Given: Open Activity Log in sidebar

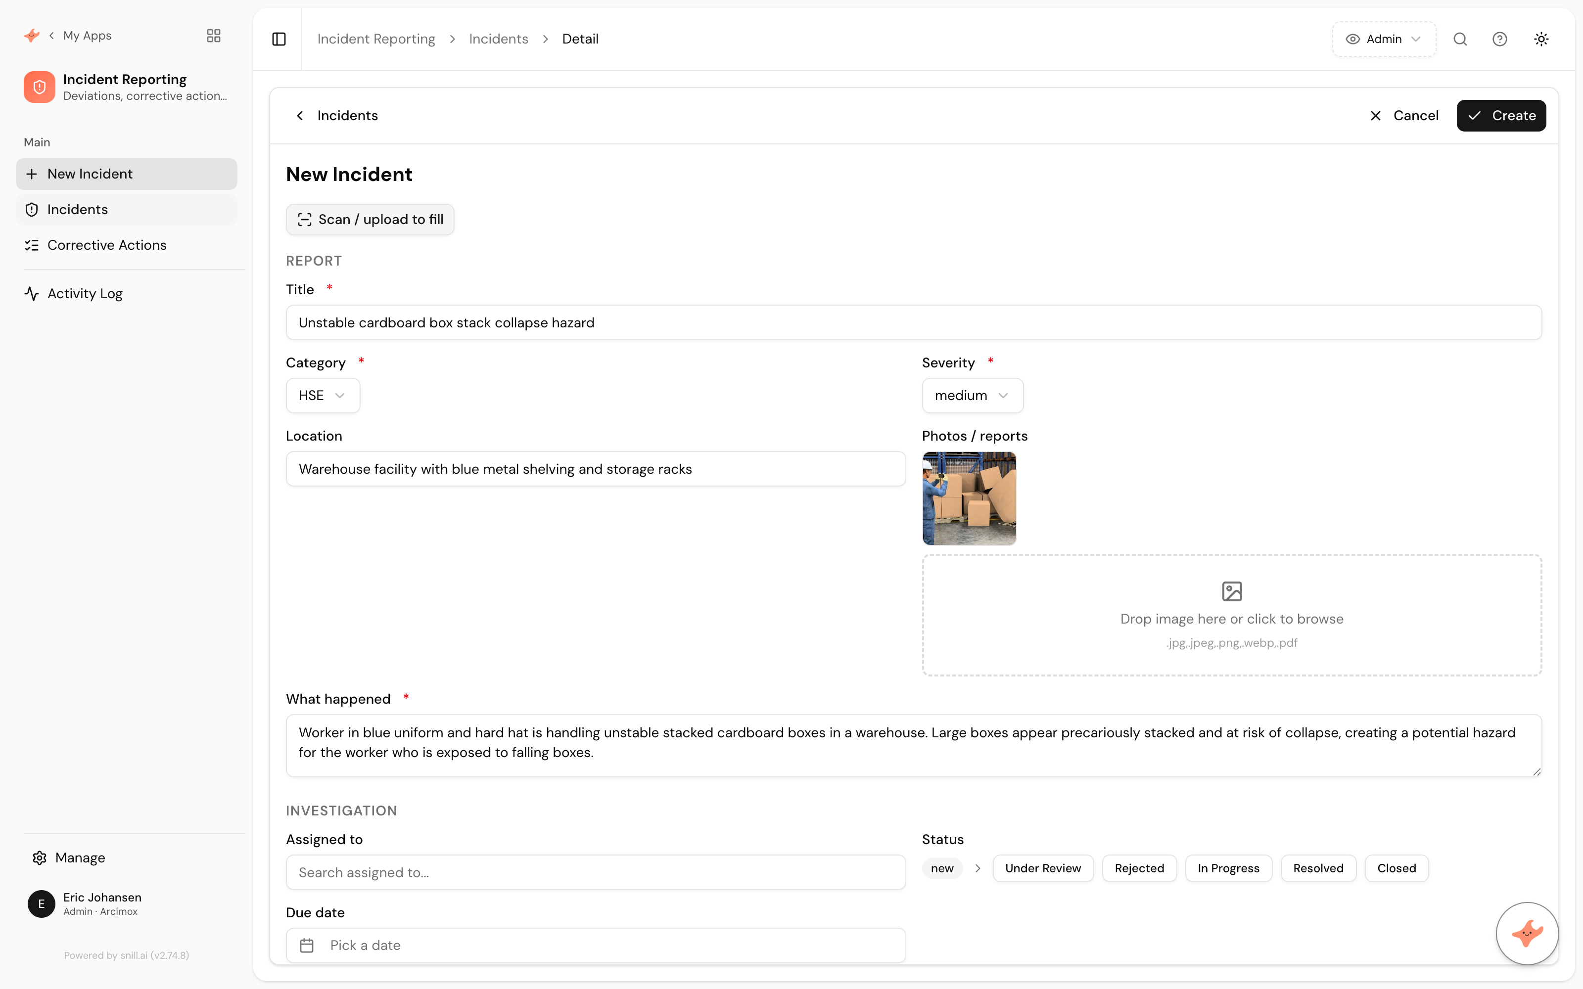Looking at the screenshot, I should pos(126,294).
